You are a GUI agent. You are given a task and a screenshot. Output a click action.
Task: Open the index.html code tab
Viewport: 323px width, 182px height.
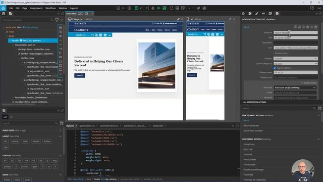(158, 126)
